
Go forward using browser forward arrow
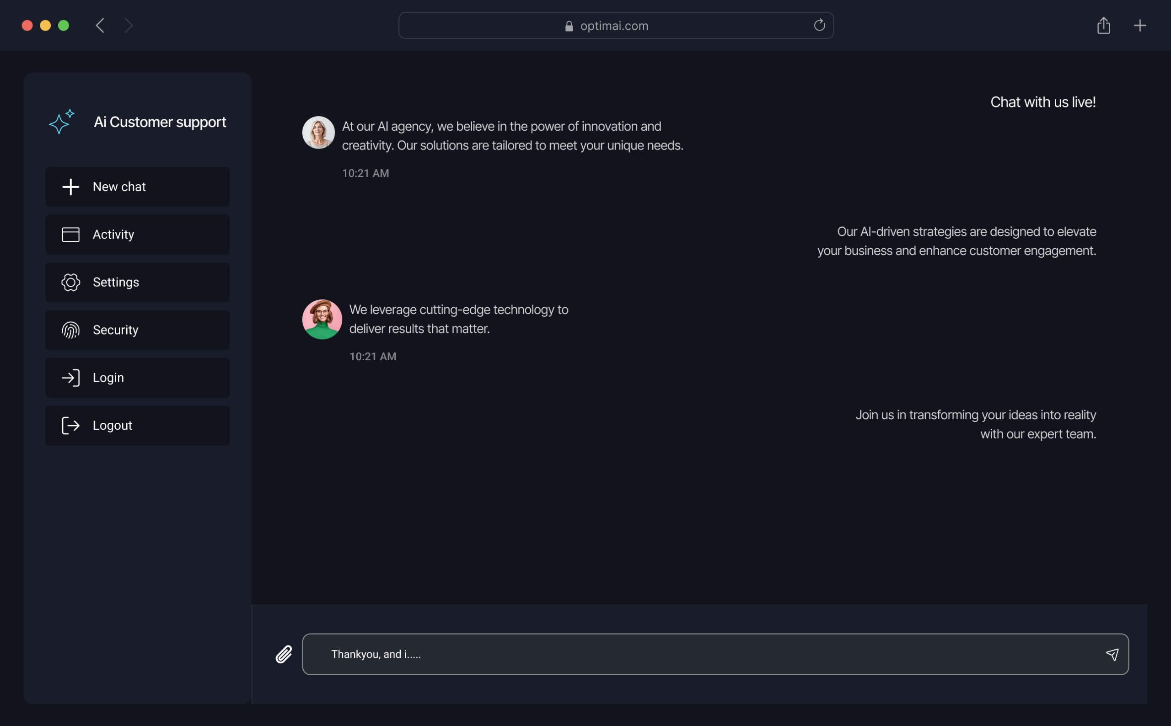click(128, 26)
